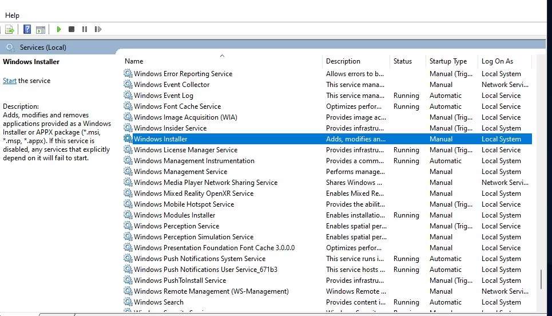Select the Windows Font Cache Service name
Screen dimensions: 552x316
[x=177, y=106]
